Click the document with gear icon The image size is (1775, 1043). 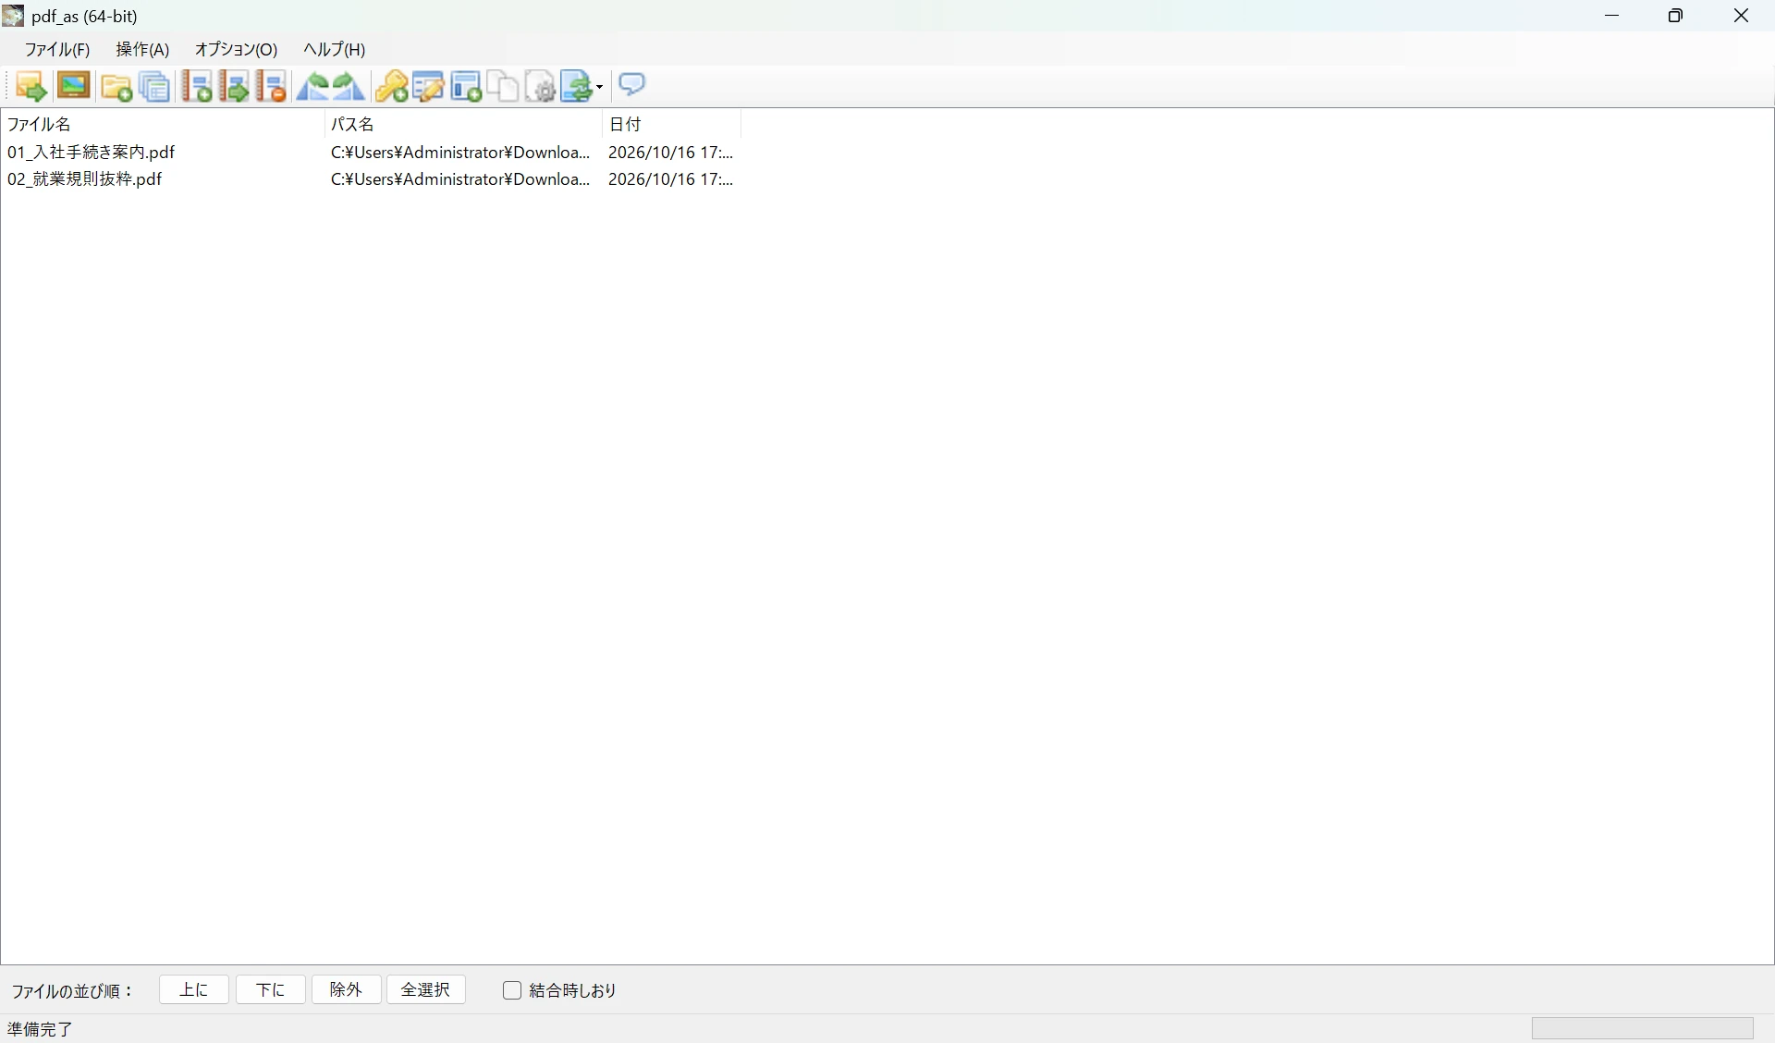pos(541,87)
